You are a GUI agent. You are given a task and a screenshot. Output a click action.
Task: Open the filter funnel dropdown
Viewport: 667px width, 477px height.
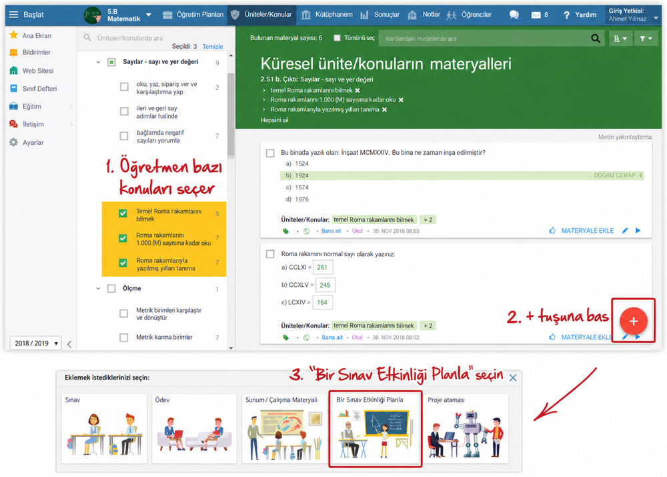(646, 39)
